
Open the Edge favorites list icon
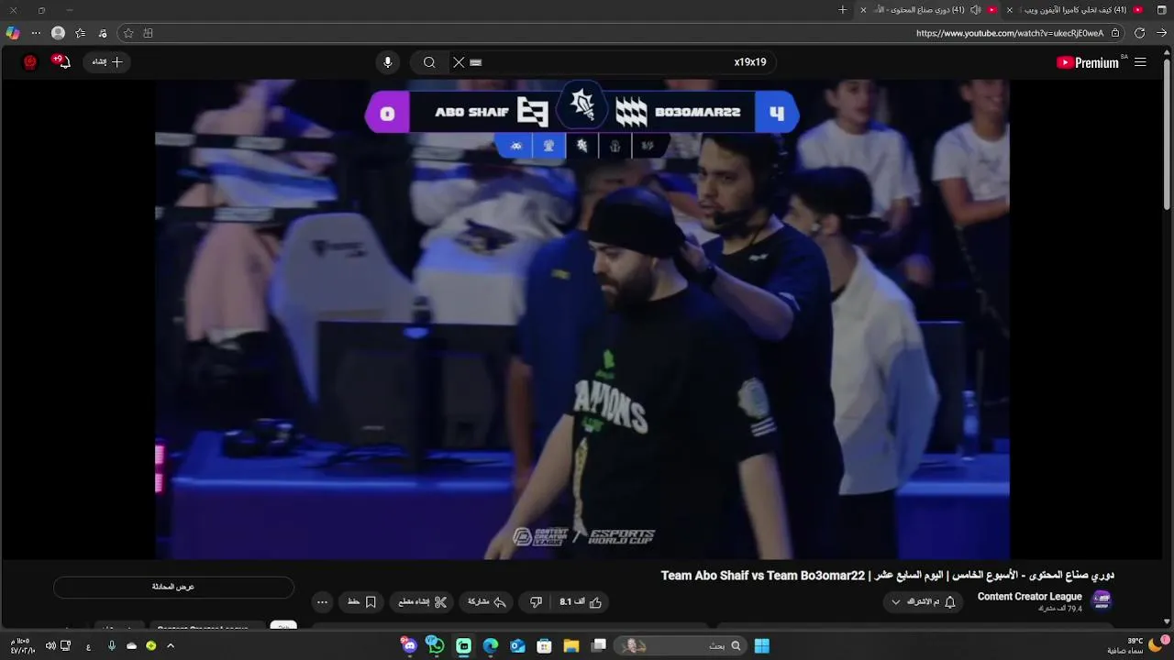click(x=81, y=33)
